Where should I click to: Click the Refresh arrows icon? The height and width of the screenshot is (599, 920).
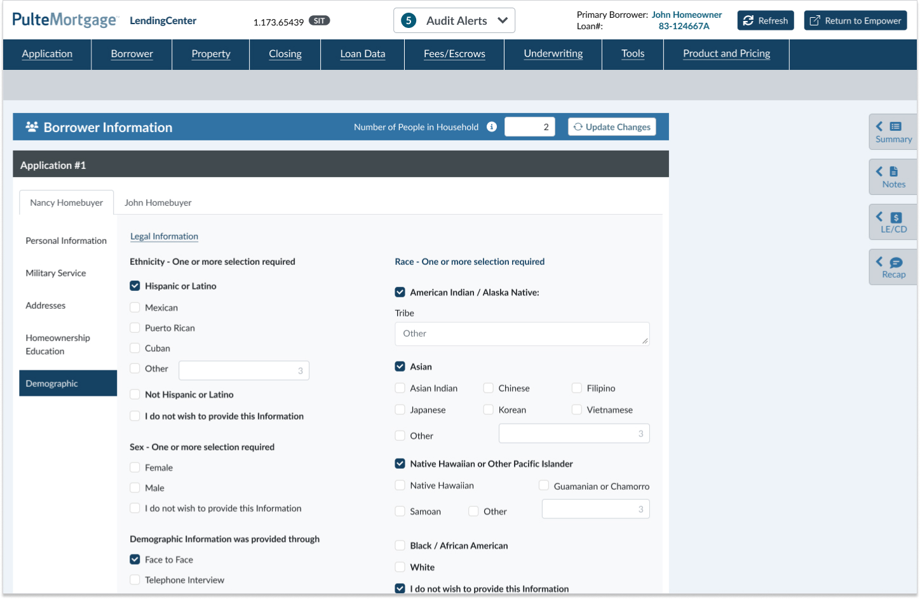748,20
